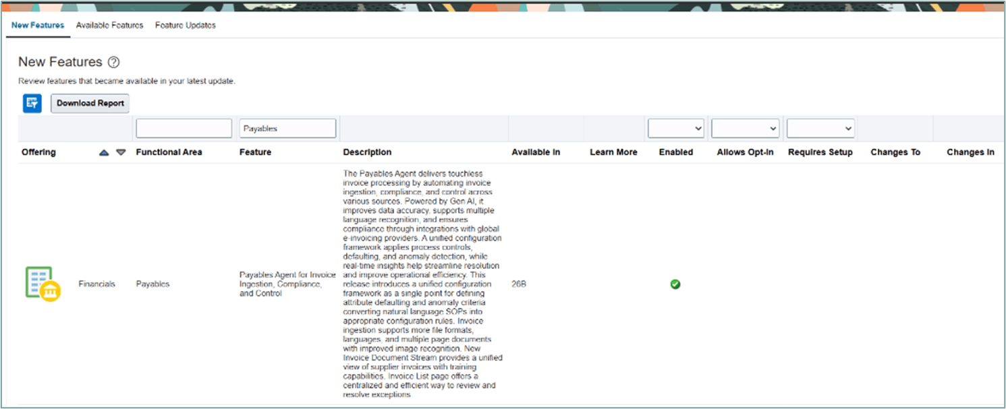This screenshot has width=1006, height=409.
Task: Select the New Features tab
Action: 37,25
